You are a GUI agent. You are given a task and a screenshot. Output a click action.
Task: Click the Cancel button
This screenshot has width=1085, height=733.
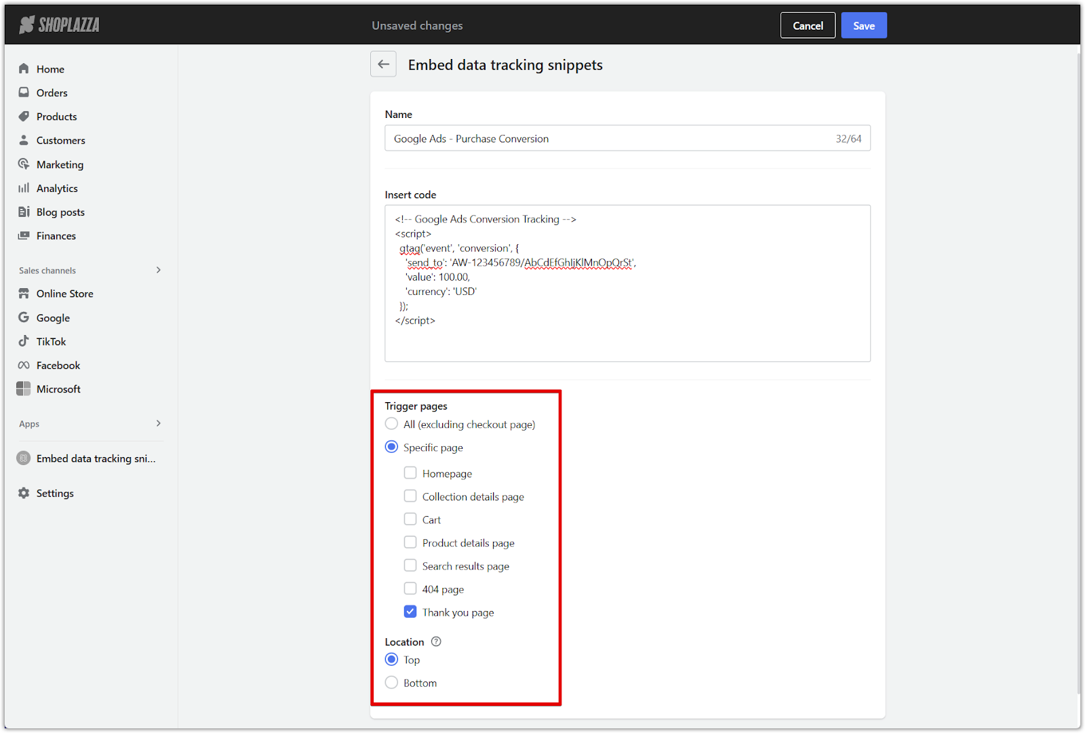tap(808, 25)
